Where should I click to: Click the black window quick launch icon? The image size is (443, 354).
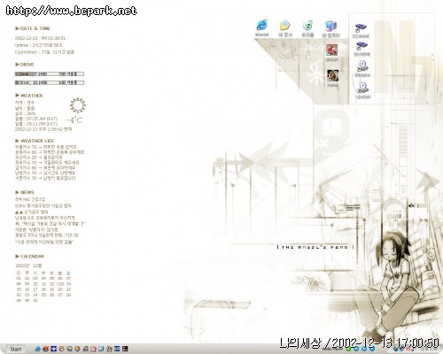tap(125, 349)
